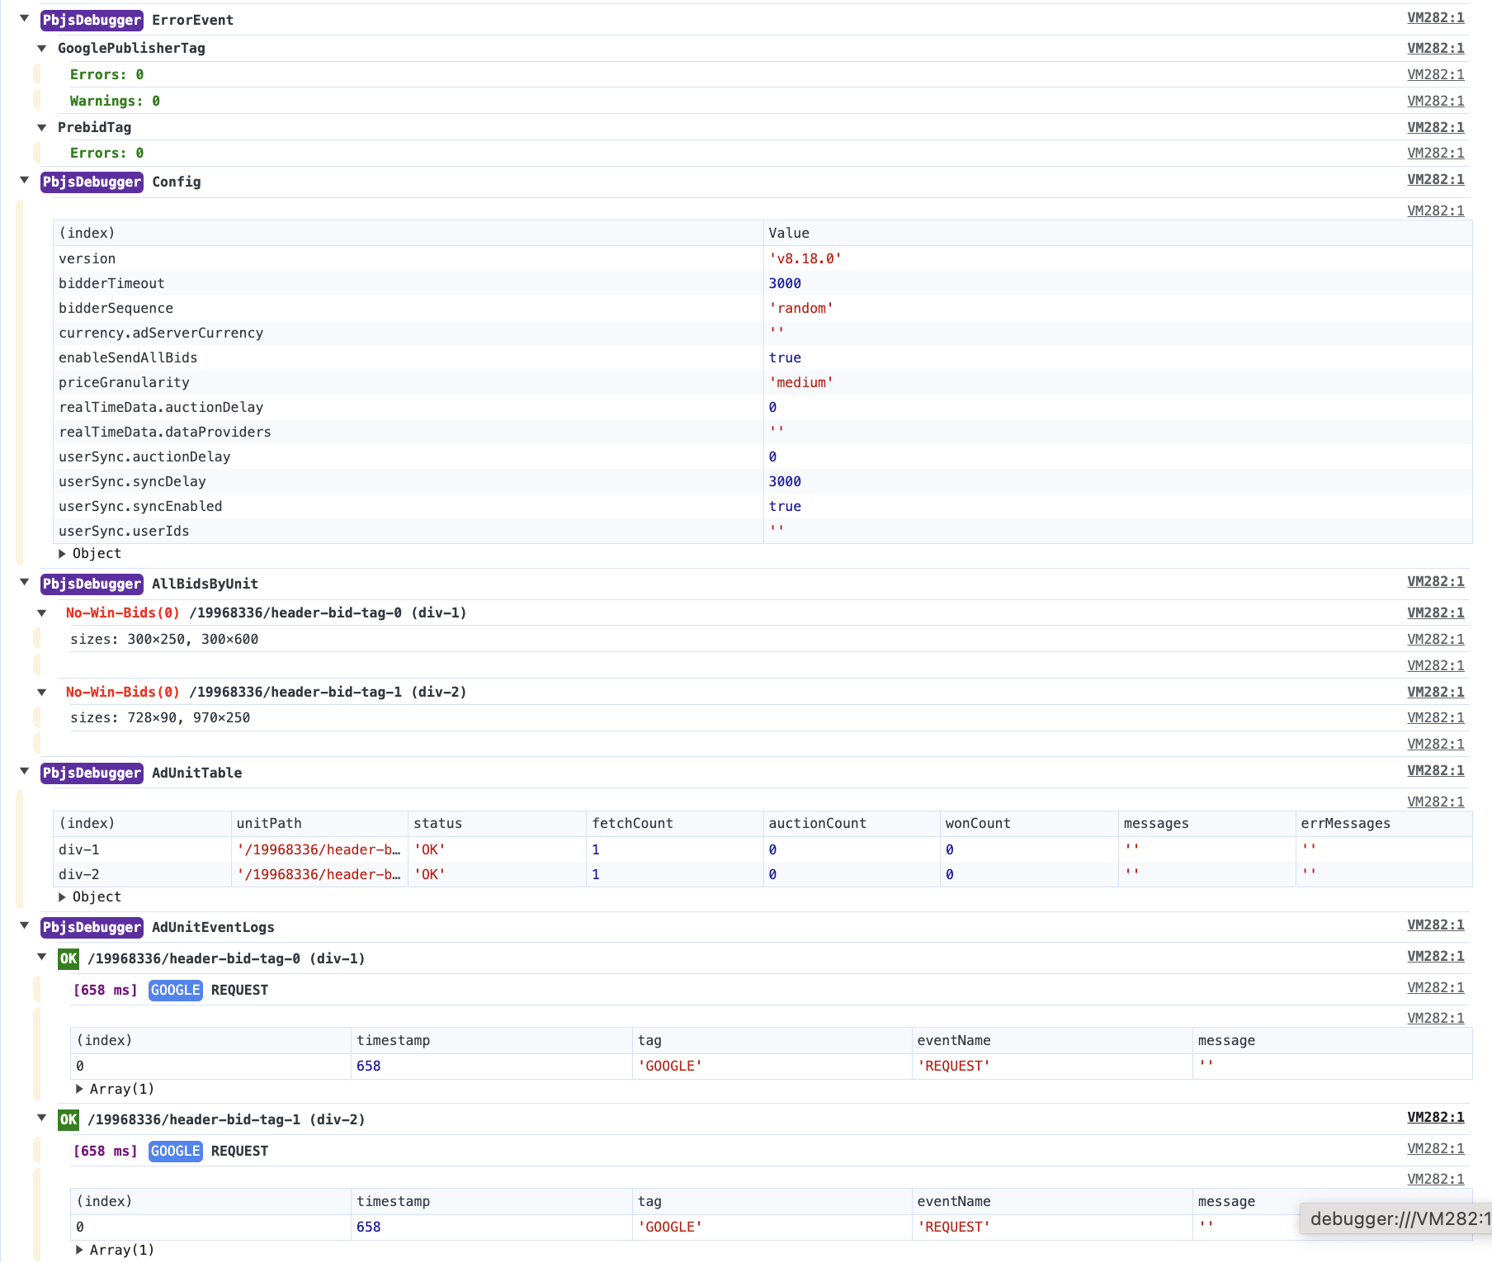Collapse the PbjsDebugger AllBidsByUnit group
The height and width of the screenshot is (1263, 1492).
(x=25, y=582)
